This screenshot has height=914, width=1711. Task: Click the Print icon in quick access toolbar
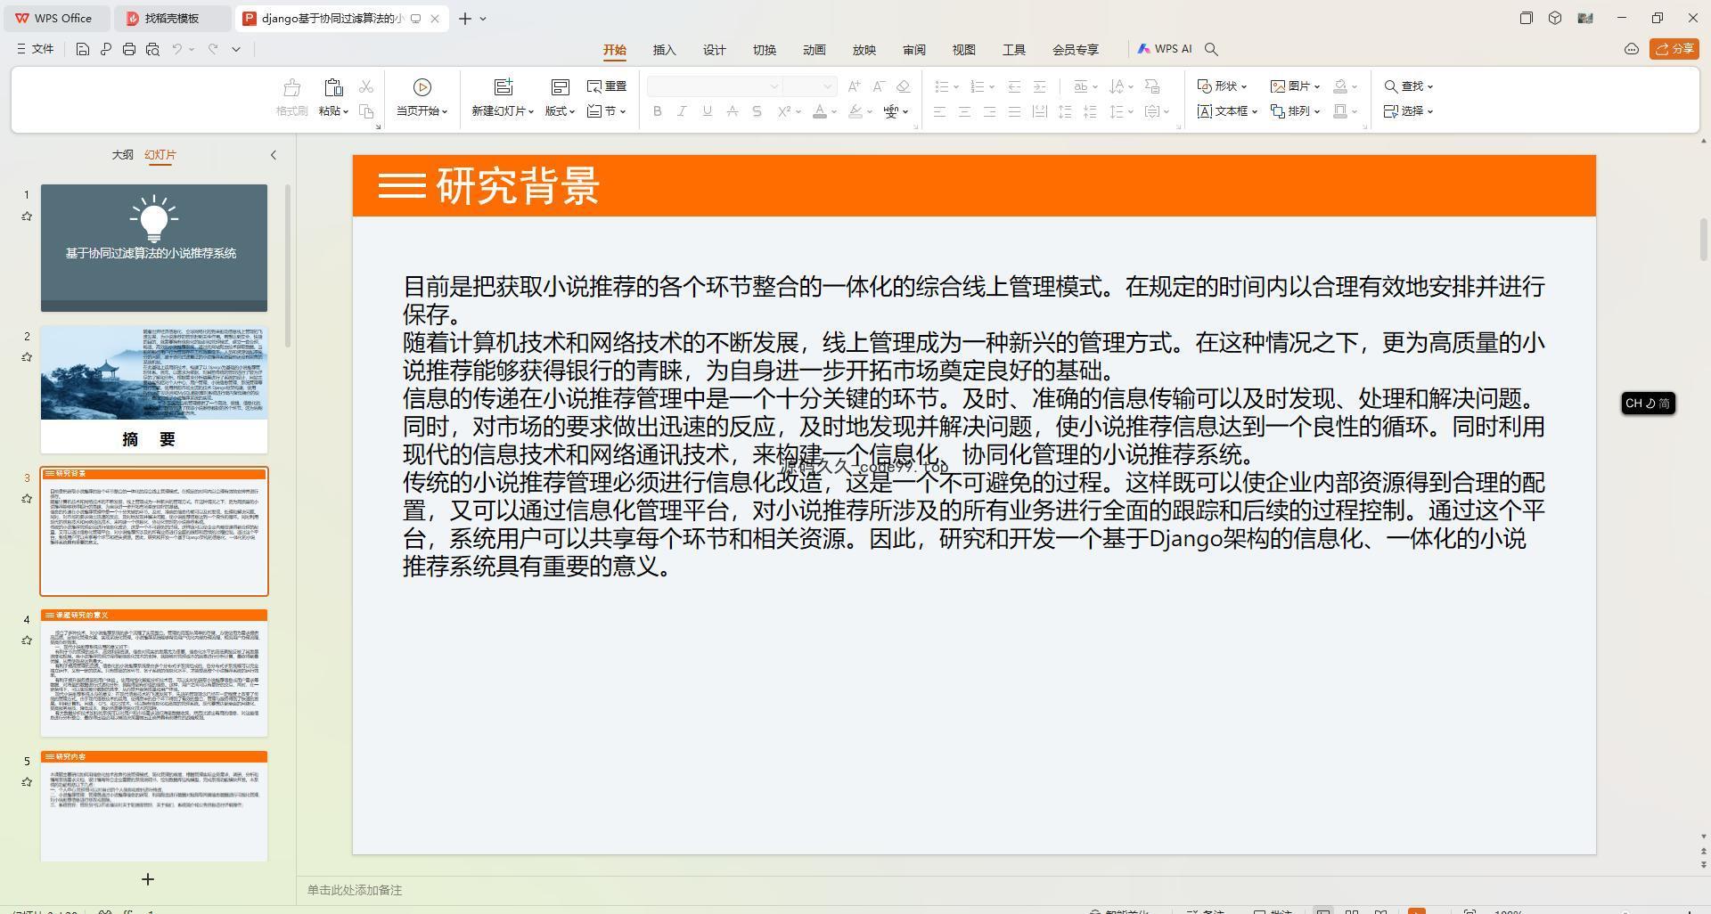[129, 49]
